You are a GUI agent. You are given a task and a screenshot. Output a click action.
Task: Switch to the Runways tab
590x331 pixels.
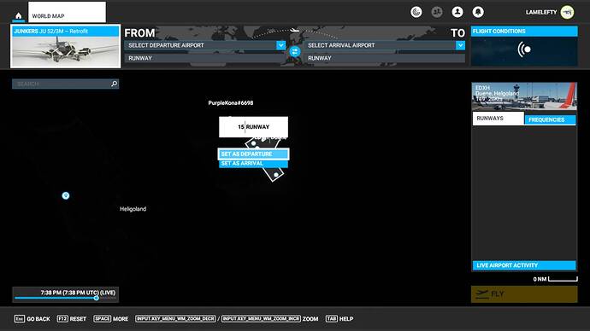[499, 119]
